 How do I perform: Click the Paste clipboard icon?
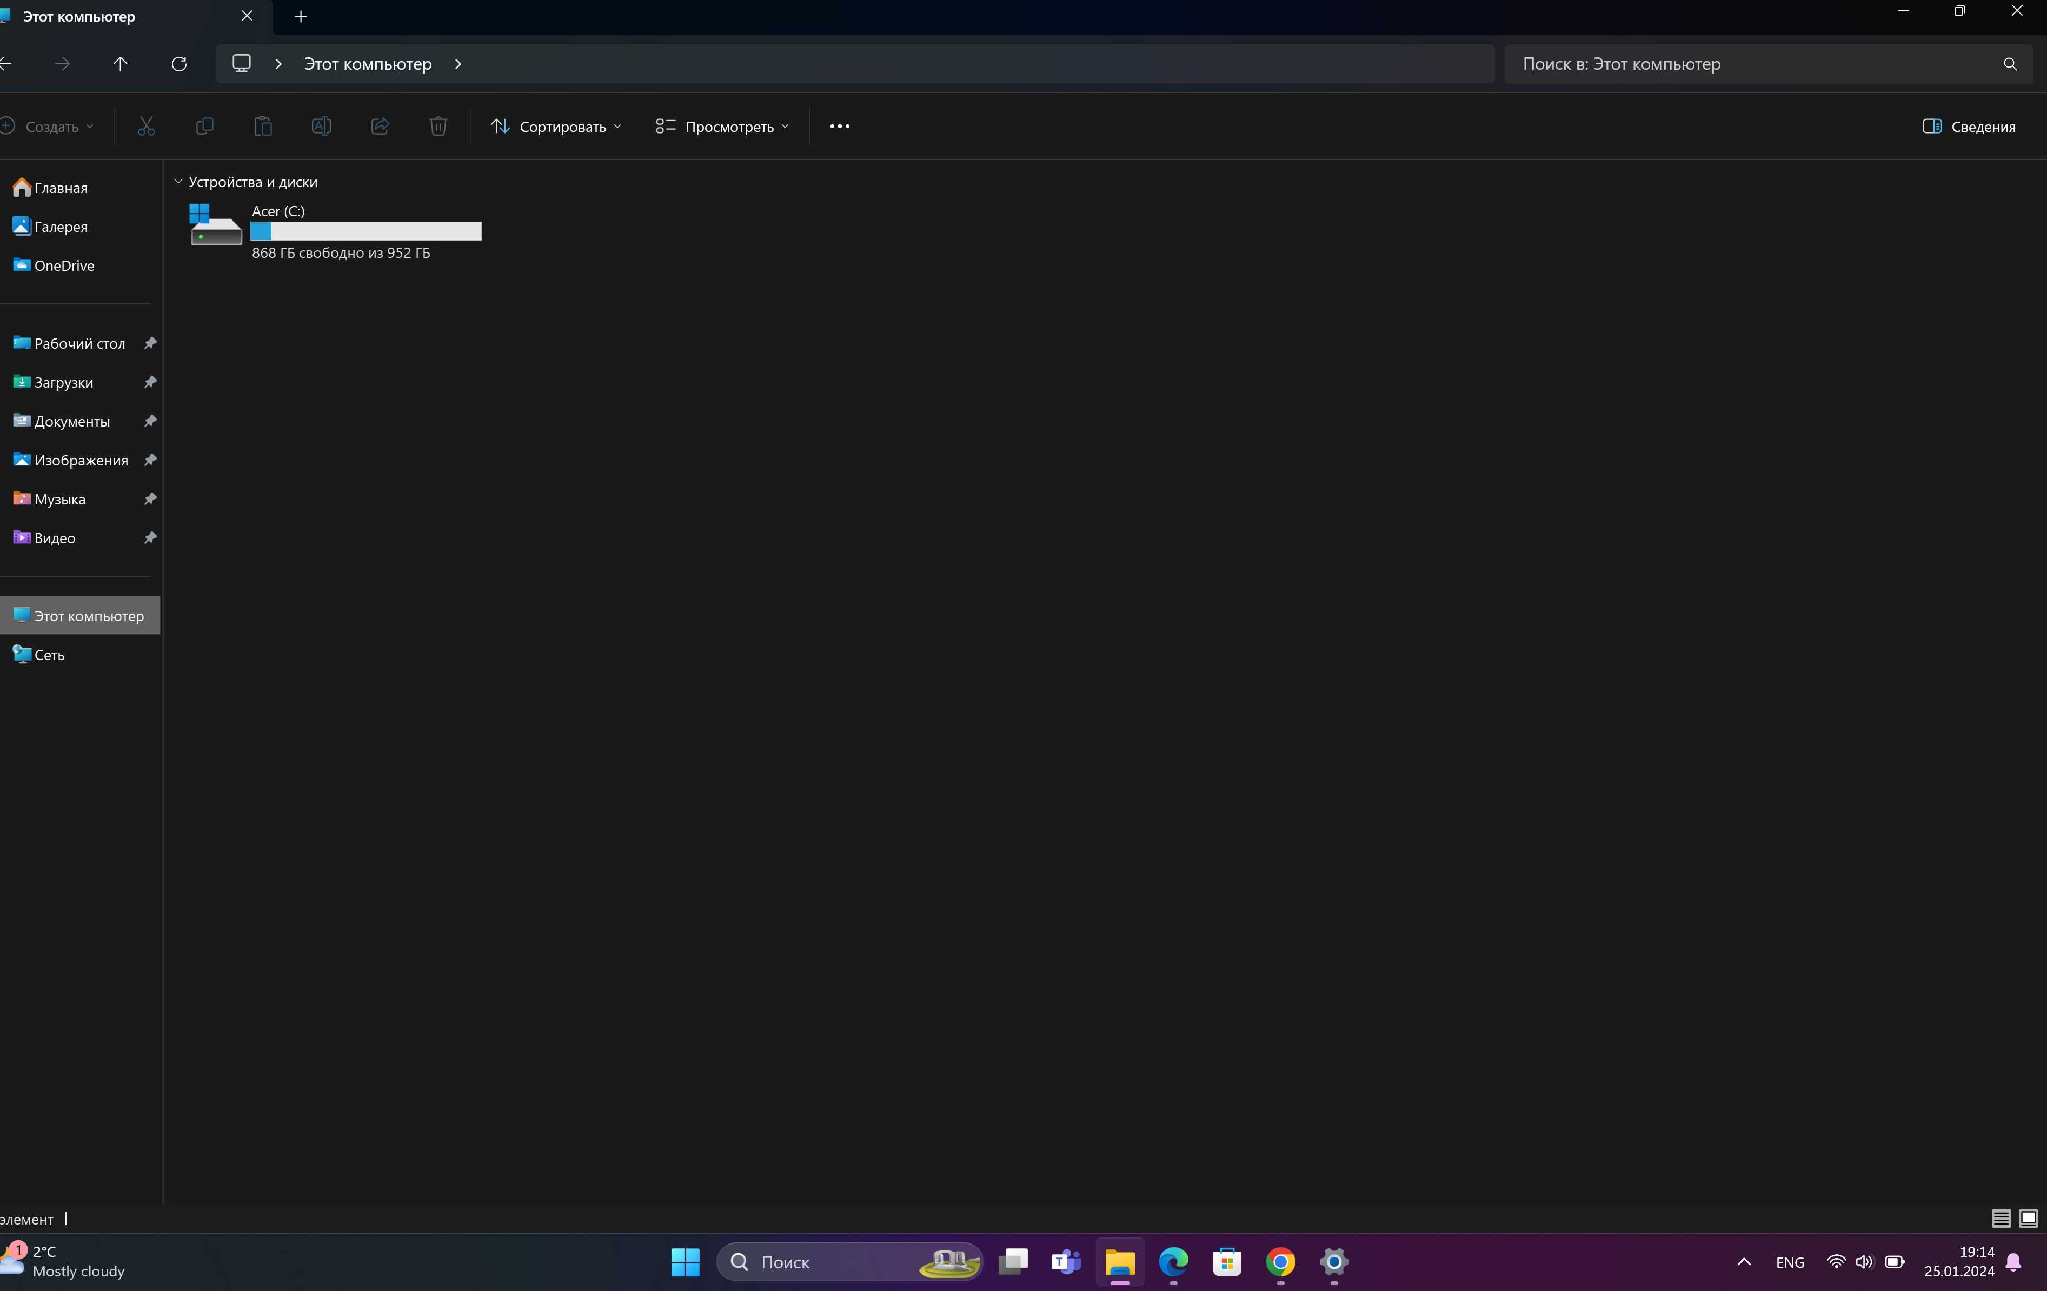pyautogui.click(x=263, y=127)
